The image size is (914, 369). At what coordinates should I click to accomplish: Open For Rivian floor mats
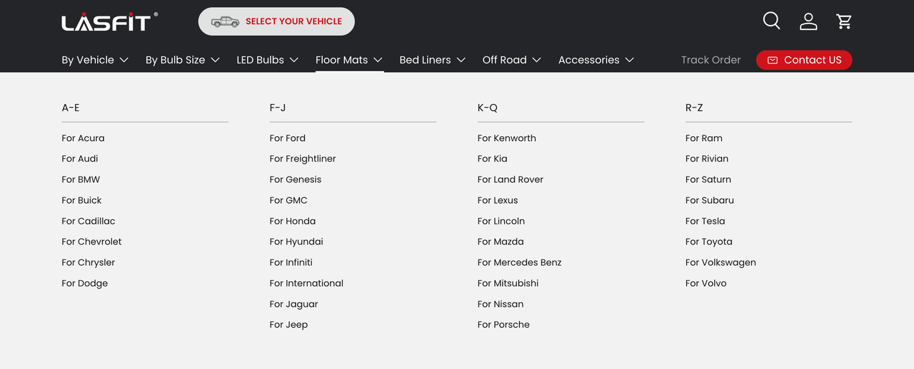pos(707,159)
